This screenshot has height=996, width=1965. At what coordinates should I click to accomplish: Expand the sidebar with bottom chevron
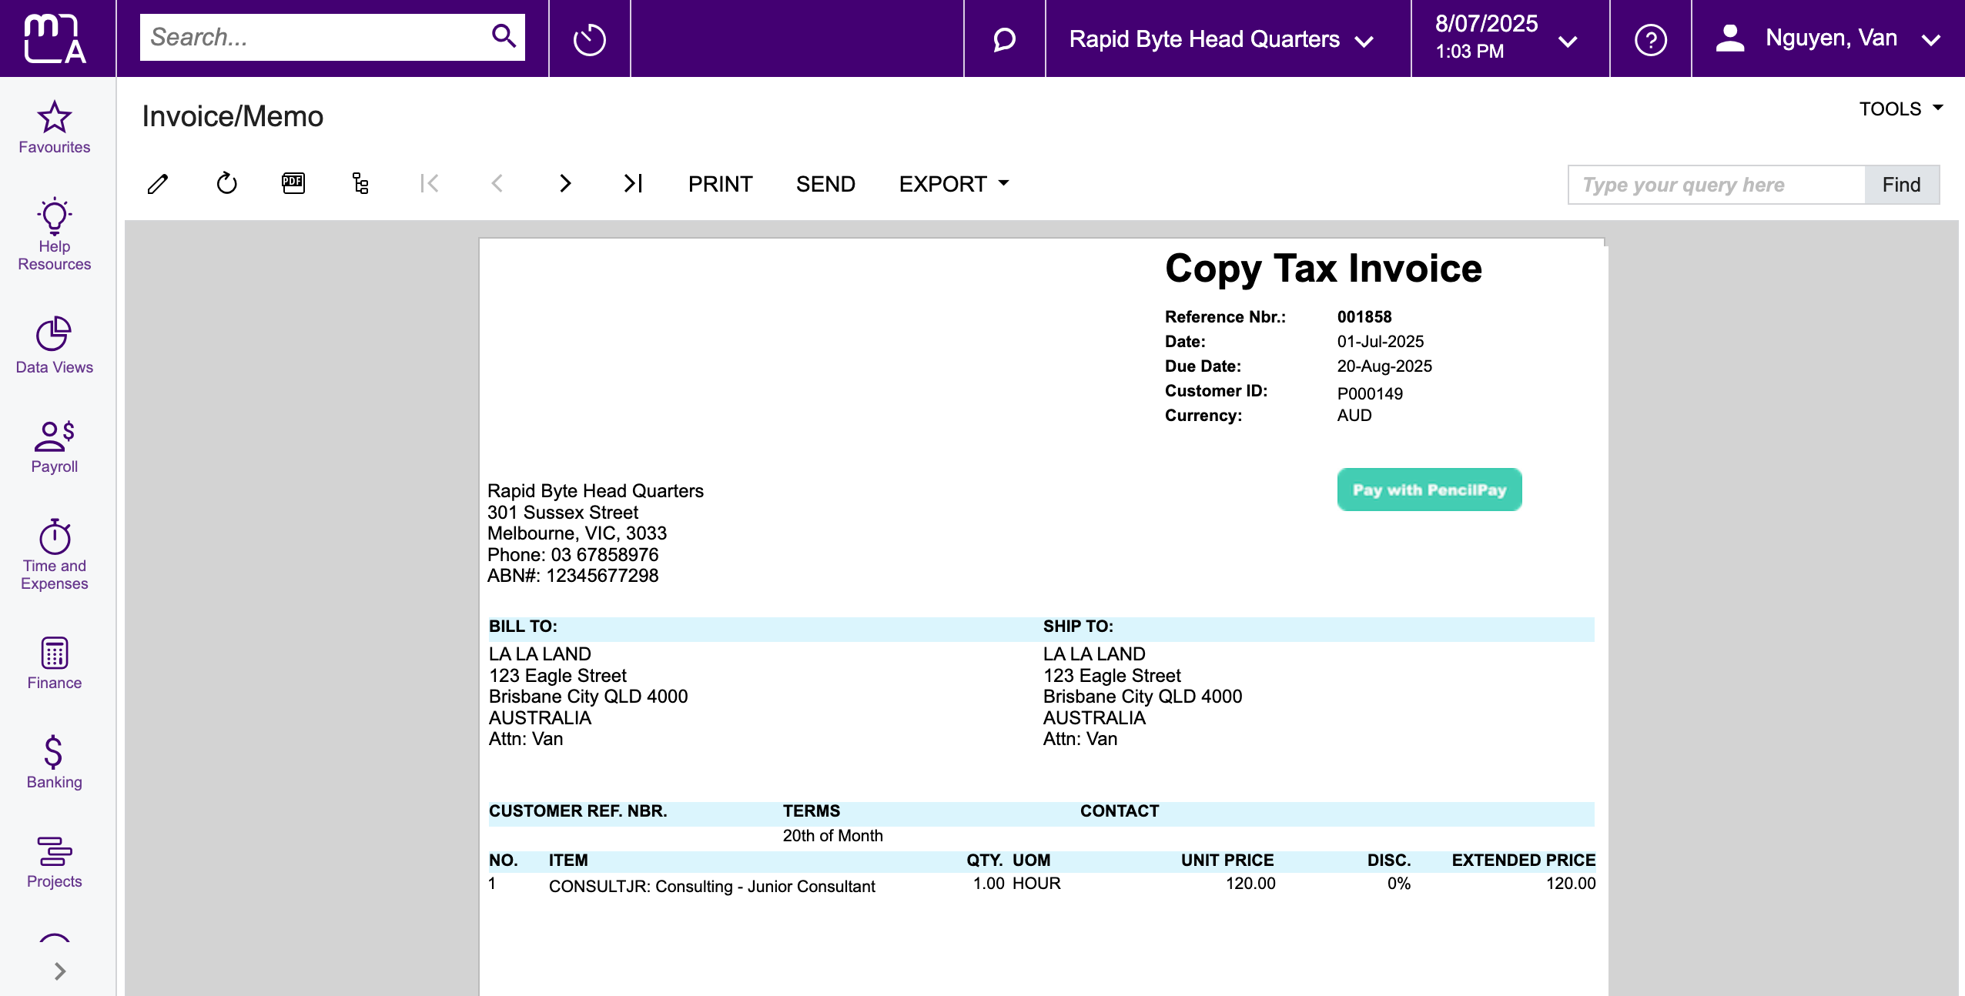pos(60,971)
